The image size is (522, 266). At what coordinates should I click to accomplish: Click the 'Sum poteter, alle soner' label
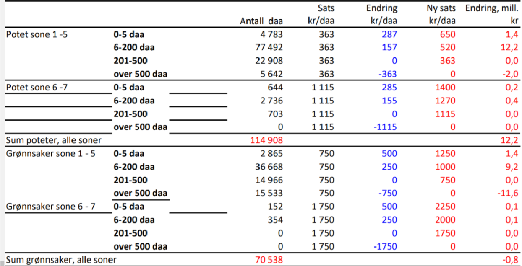pyautogui.click(x=53, y=140)
